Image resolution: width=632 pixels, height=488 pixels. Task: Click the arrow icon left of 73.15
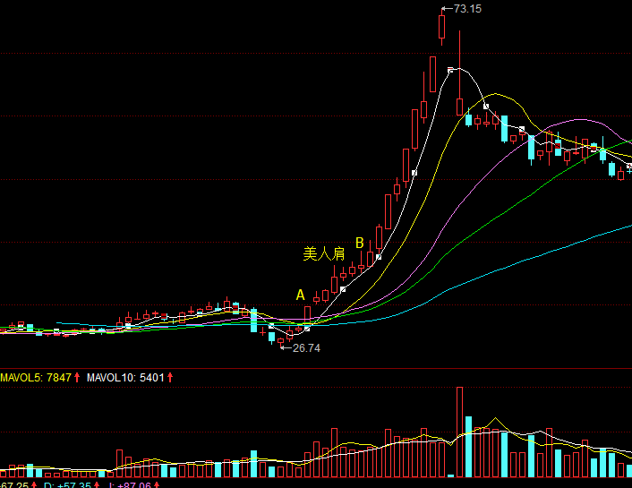pyautogui.click(x=447, y=9)
